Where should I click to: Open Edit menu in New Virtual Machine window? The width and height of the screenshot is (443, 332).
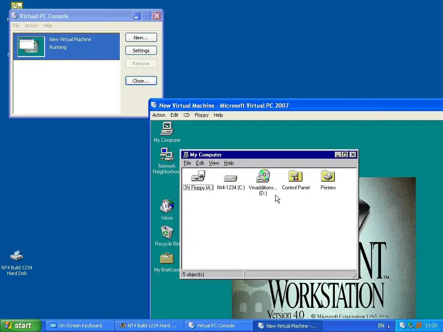(x=174, y=115)
